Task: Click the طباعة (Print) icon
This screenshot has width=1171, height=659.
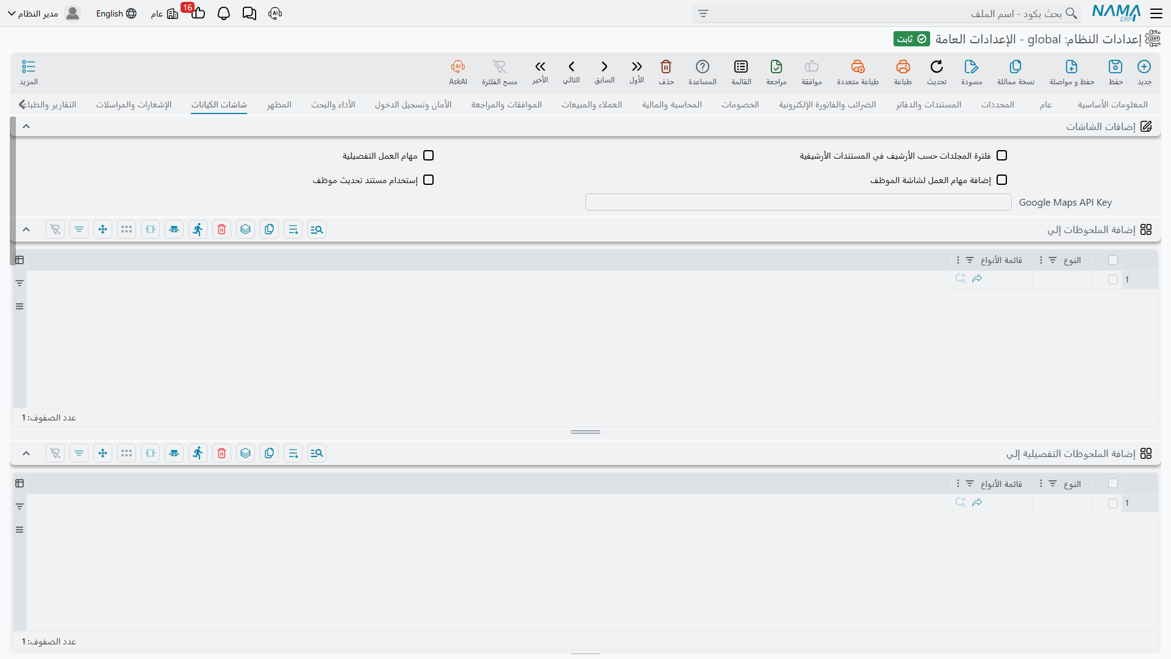Action: click(903, 67)
